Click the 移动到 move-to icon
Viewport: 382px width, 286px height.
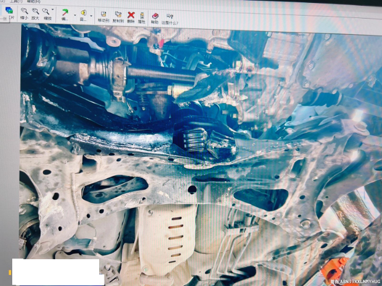point(103,15)
